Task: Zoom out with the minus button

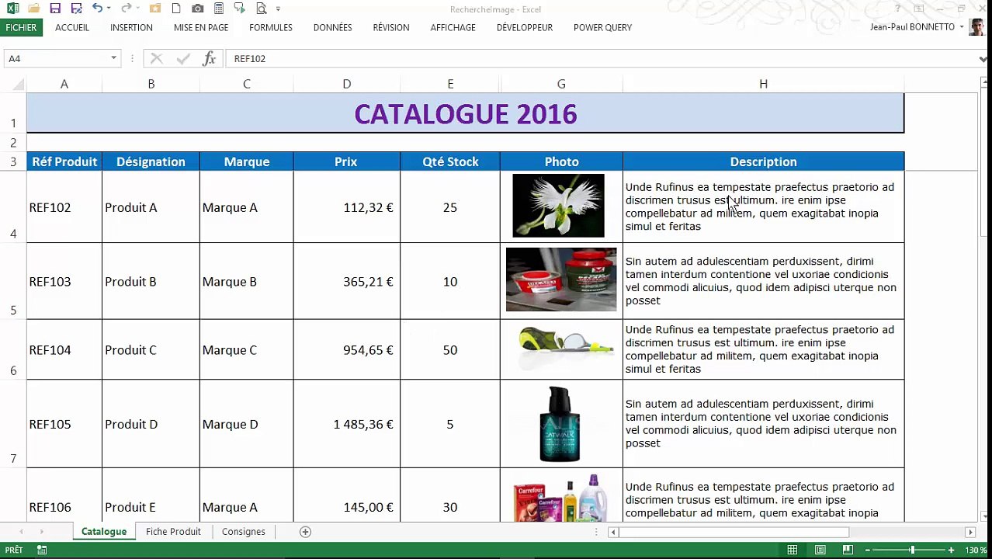Action: [869, 550]
